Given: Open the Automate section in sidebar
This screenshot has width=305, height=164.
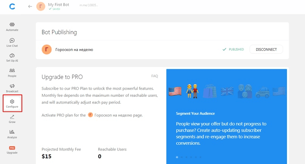Looking at the screenshot, I should click(12, 27).
